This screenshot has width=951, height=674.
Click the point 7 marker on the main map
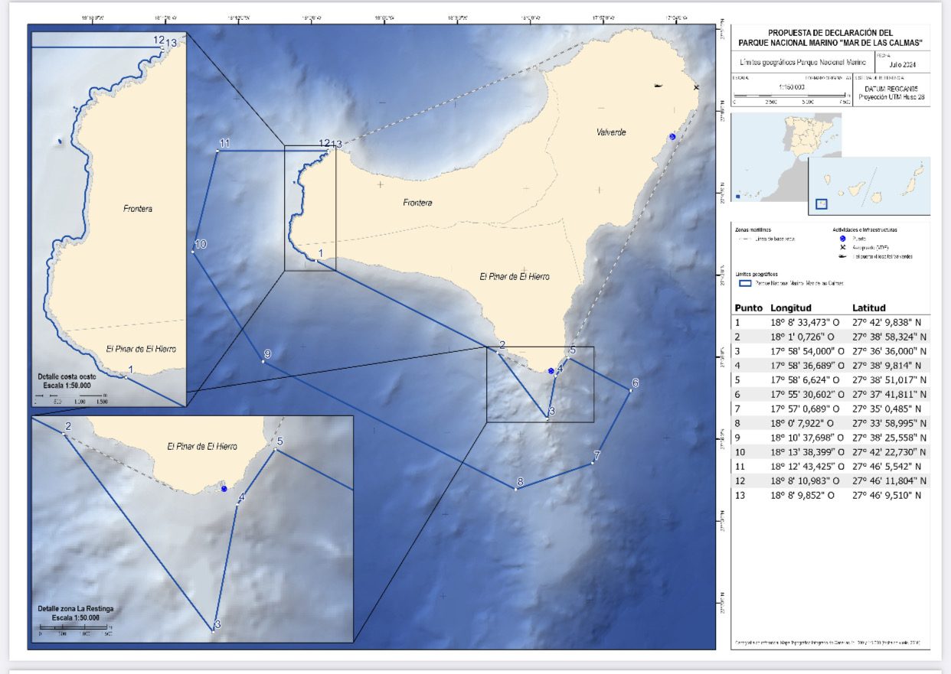593,464
